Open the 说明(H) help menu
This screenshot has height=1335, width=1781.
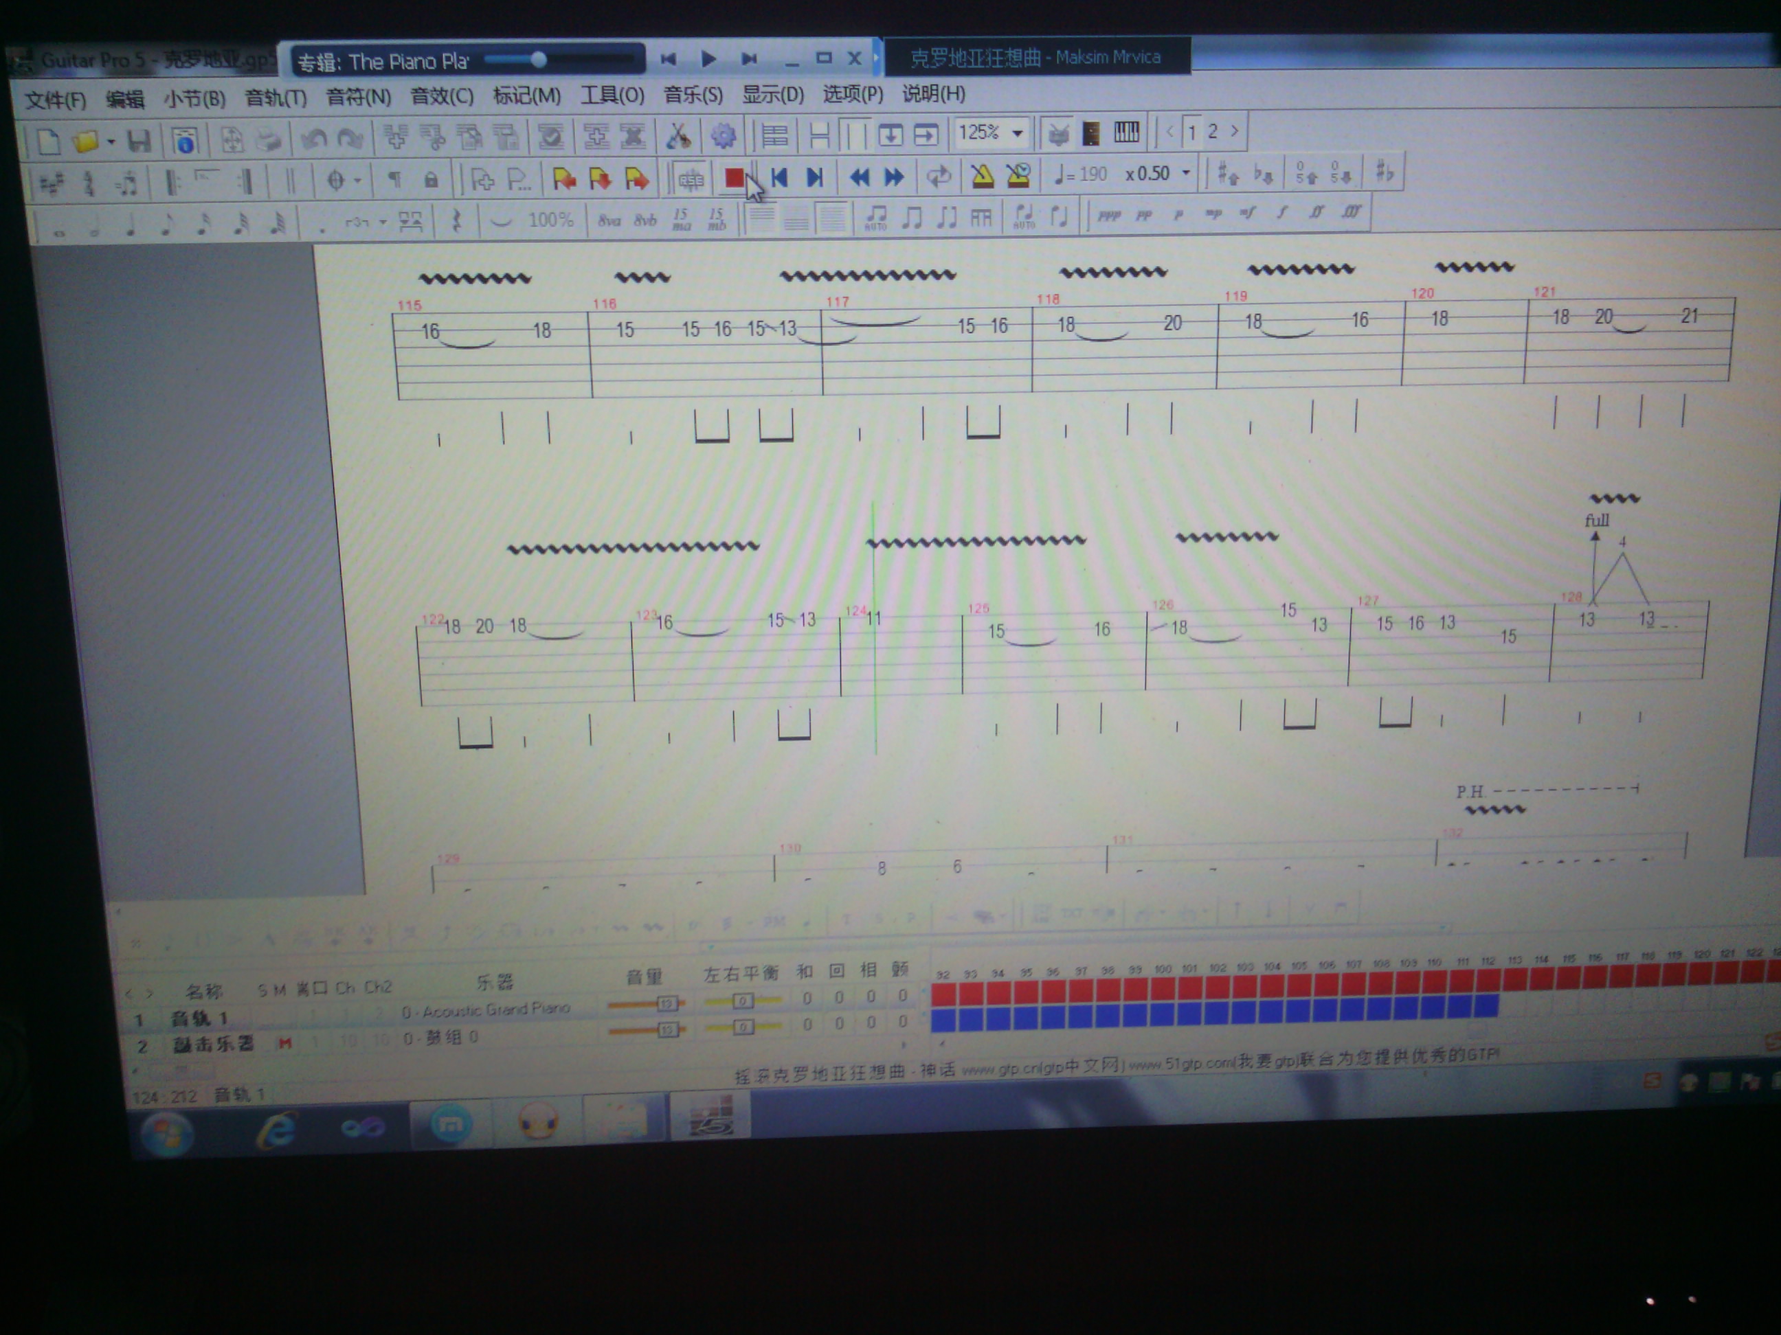pyautogui.click(x=933, y=93)
